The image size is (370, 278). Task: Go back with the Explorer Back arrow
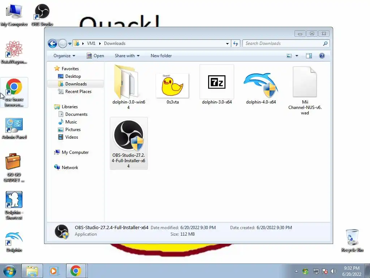pos(52,43)
